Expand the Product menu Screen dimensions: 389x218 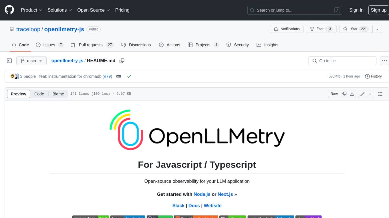point(31,10)
